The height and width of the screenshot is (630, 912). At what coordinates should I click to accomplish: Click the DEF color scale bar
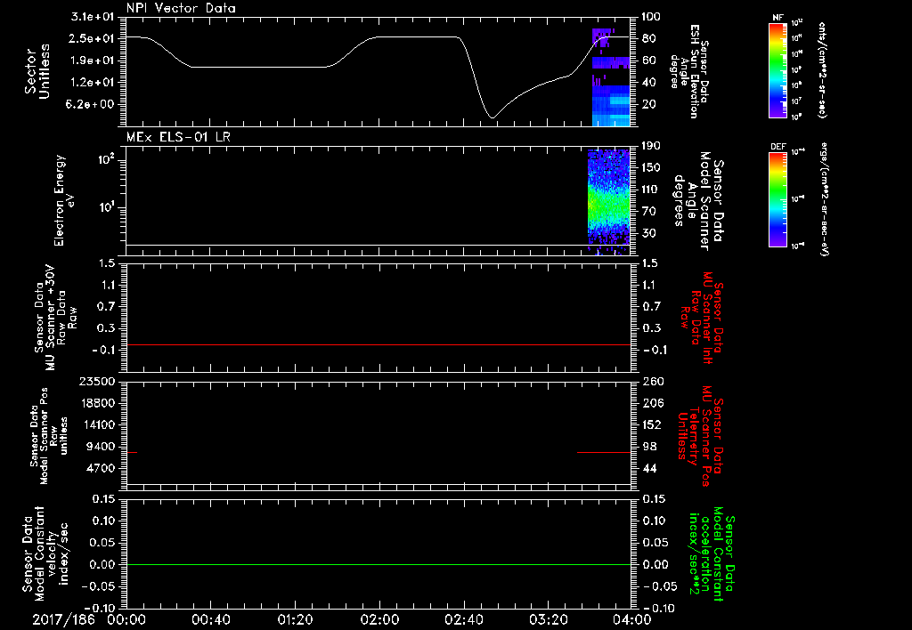point(778,199)
